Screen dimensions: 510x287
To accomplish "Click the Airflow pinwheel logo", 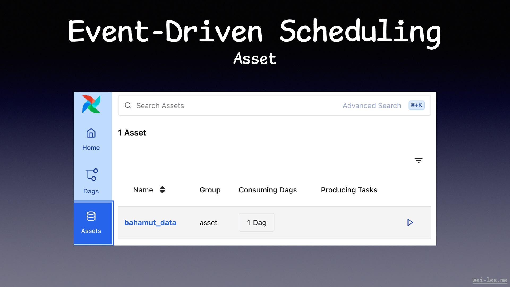I will point(91,104).
